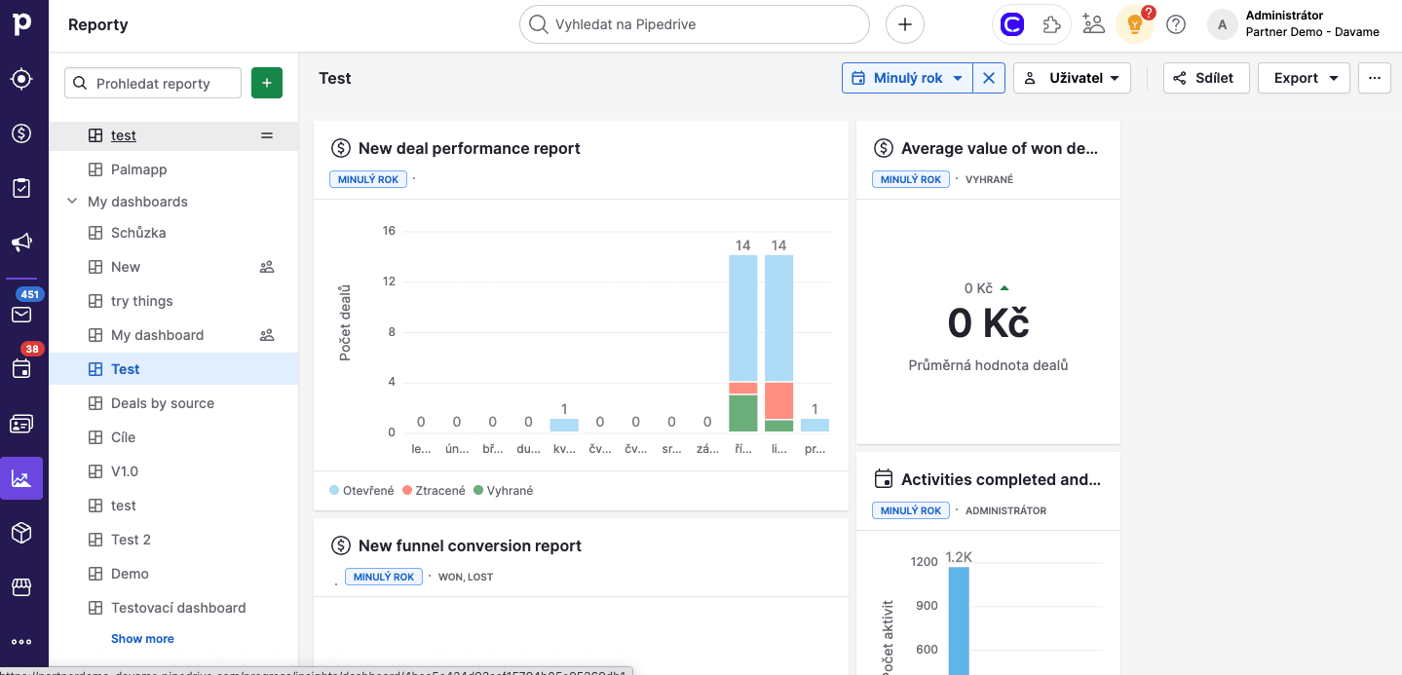Viewport: 1402px width, 675px height.
Task: Open the Minulý rok period dropdown
Action: [907, 78]
